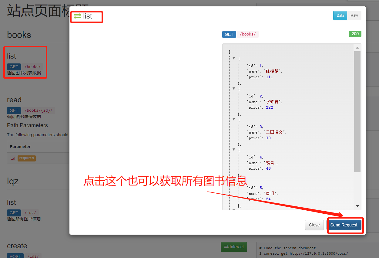This screenshot has width=379, height=258.
Task: Click the name value "唐门"
Action: point(271,193)
